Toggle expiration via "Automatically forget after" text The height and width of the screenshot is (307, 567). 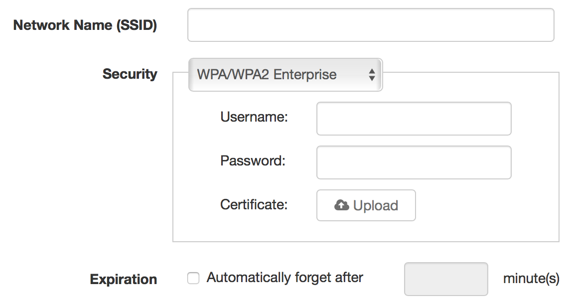point(285,278)
